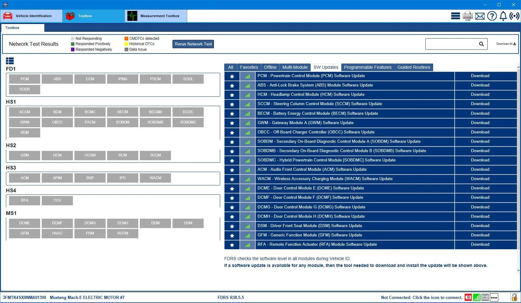Click the purple Responded Negatively legend swatch
521x303 pixels.
(73, 49)
